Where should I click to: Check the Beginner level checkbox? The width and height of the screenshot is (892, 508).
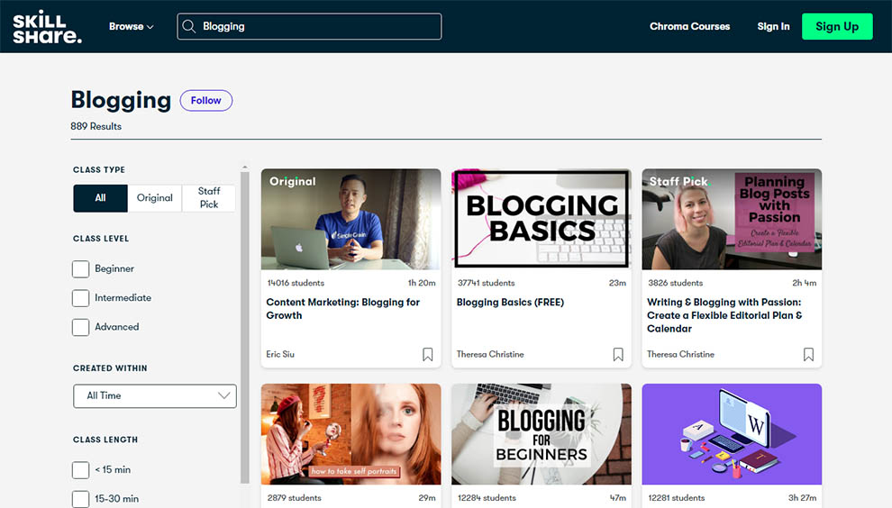pyautogui.click(x=81, y=269)
